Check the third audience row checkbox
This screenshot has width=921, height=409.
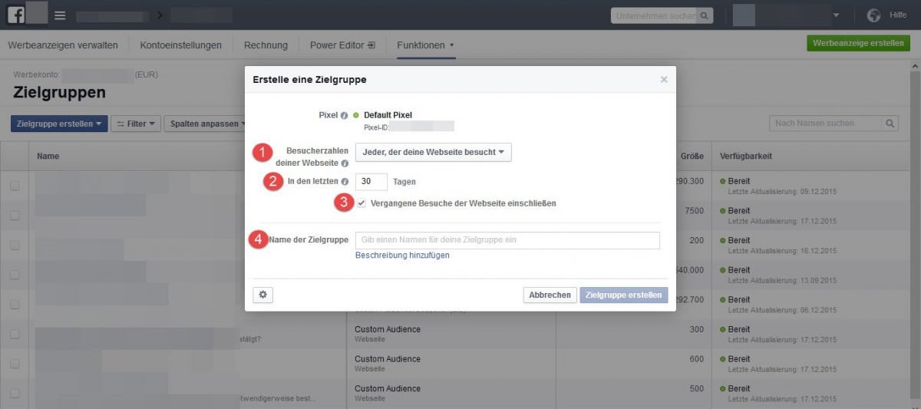coord(15,246)
